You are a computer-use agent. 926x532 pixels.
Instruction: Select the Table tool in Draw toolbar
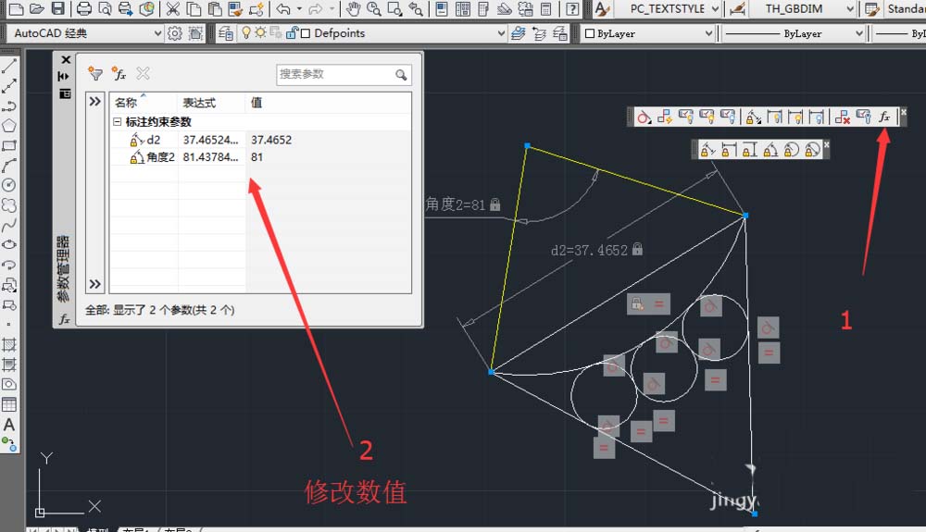(x=9, y=404)
